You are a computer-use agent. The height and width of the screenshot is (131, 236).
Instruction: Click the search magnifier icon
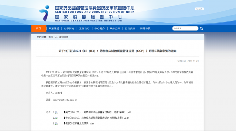(x=201, y=29)
